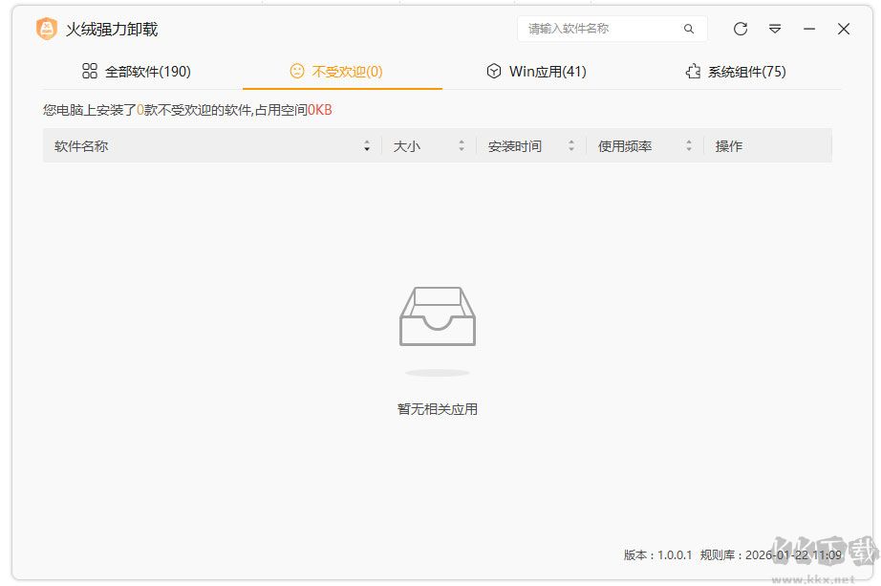This screenshot has height=586, width=881.
Task: Focus the software name search field
Action: [x=612, y=29]
